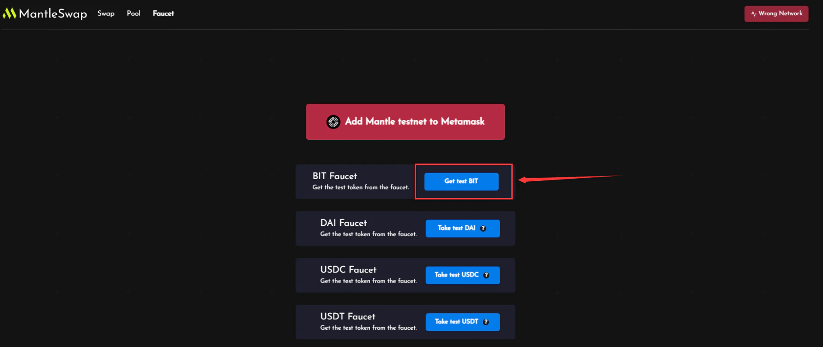Click the circular Mantle logo icon
823x347 pixels.
pyautogui.click(x=333, y=122)
